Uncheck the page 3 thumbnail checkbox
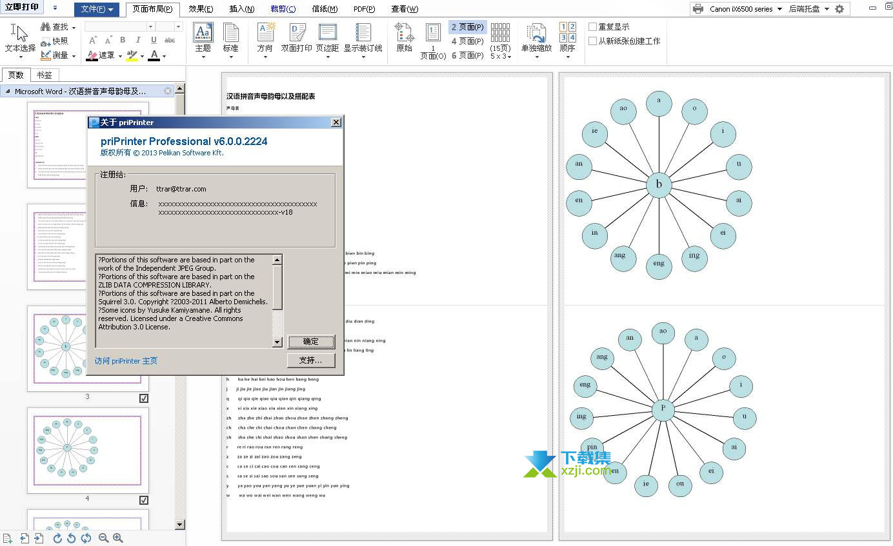 [144, 398]
